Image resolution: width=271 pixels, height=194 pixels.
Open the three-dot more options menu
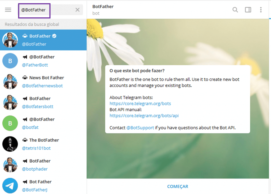coord(261,10)
